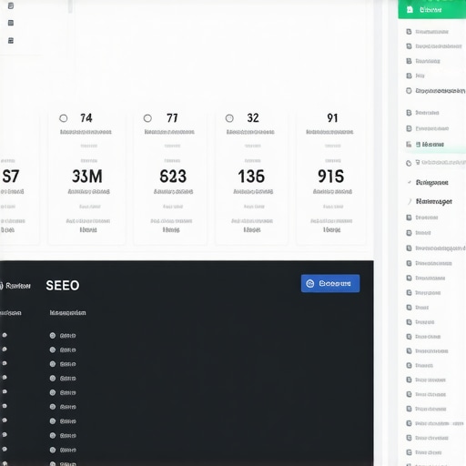This screenshot has width=466, height=466.
Task: Click the blue button in the dark SEEO panel
Action: coord(330,283)
